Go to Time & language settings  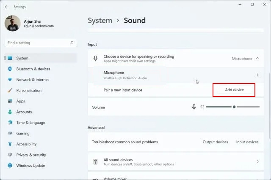(30, 123)
